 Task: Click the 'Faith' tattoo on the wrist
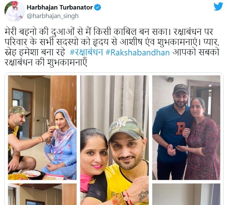pyautogui.click(x=143, y=194)
